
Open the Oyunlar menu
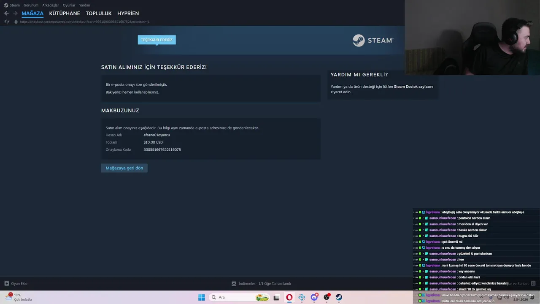click(69, 5)
